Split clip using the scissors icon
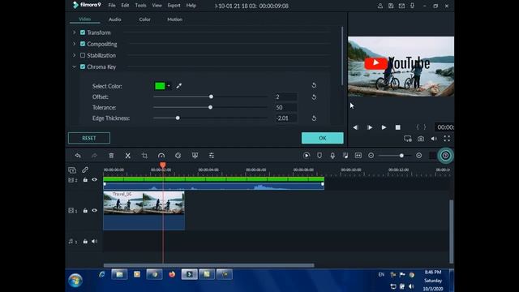519x292 pixels. pos(128,156)
